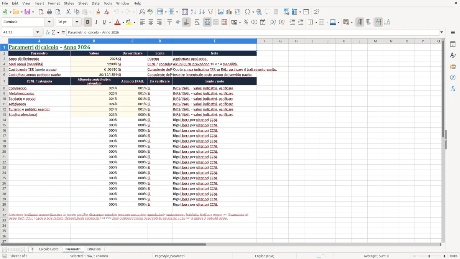This screenshot has width=460, height=259.
Task: Toggle merge and center cells
Action: pos(207,22)
